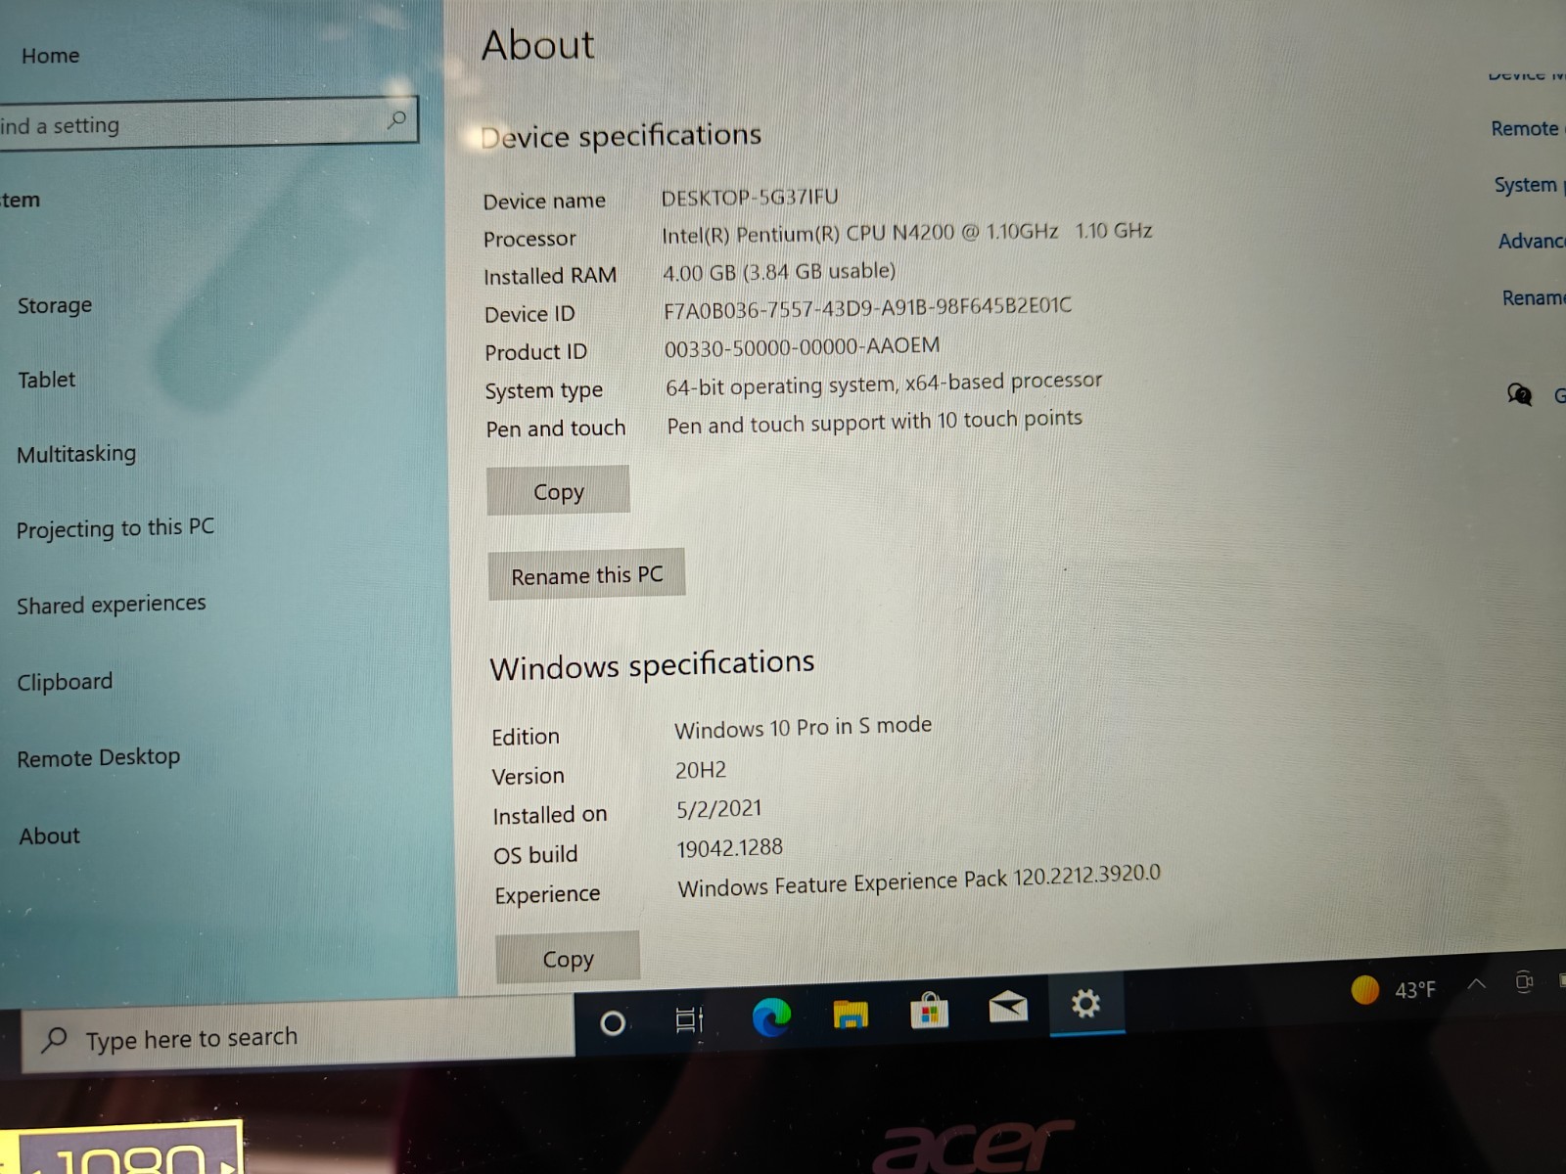
Task: Click the Meet Now tray icon
Action: pyautogui.click(x=1524, y=981)
